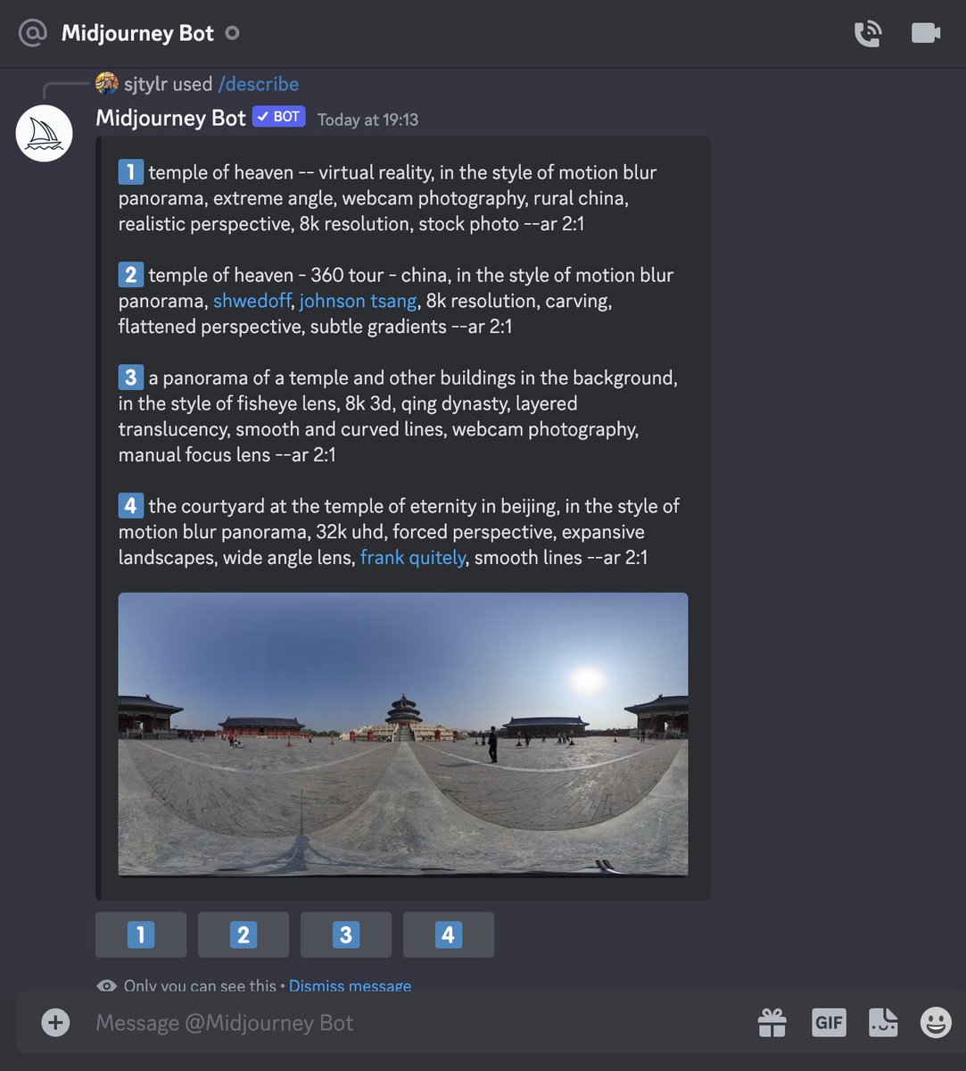The height and width of the screenshot is (1071, 966).
Task: Choose prompt option 4 button
Action: click(449, 934)
